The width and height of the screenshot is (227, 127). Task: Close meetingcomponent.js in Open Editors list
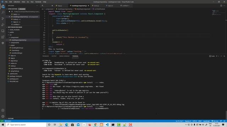10,17
